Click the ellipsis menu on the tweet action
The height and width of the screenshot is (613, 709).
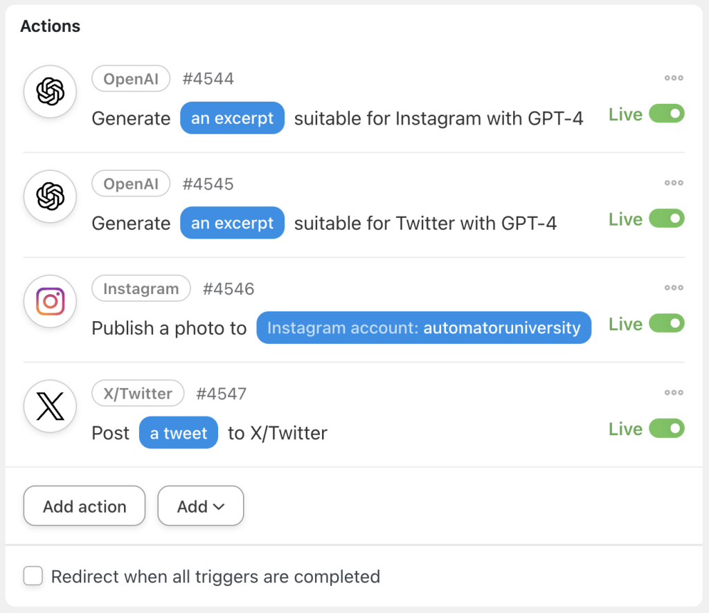(x=673, y=392)
